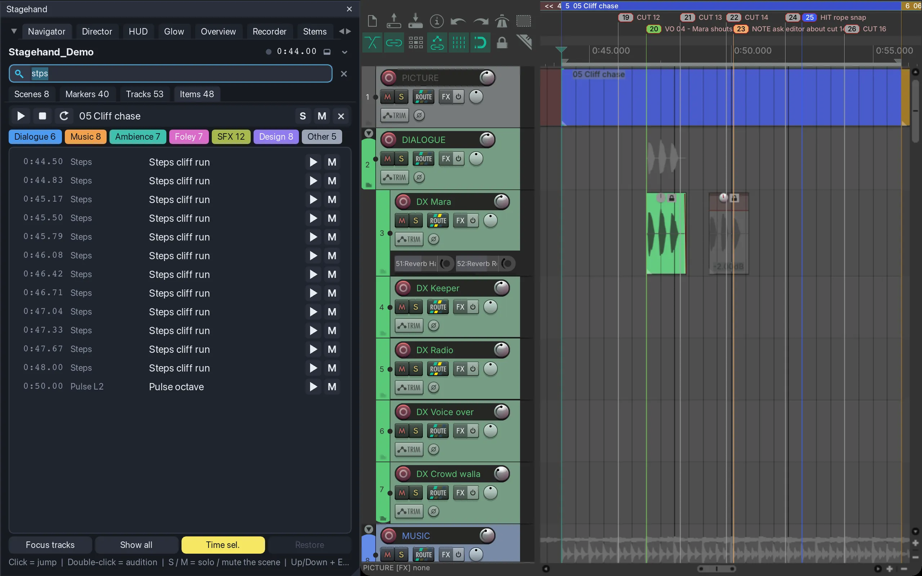Show more Stagehand tabs with arrows
Image resolution: width=922 pixels, height=576 pixels.
point(345,31)
